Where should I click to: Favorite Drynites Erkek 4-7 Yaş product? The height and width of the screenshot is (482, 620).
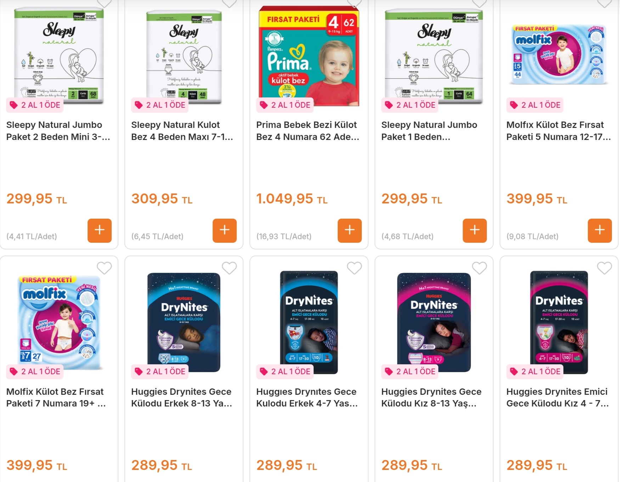tap(354, 268)
